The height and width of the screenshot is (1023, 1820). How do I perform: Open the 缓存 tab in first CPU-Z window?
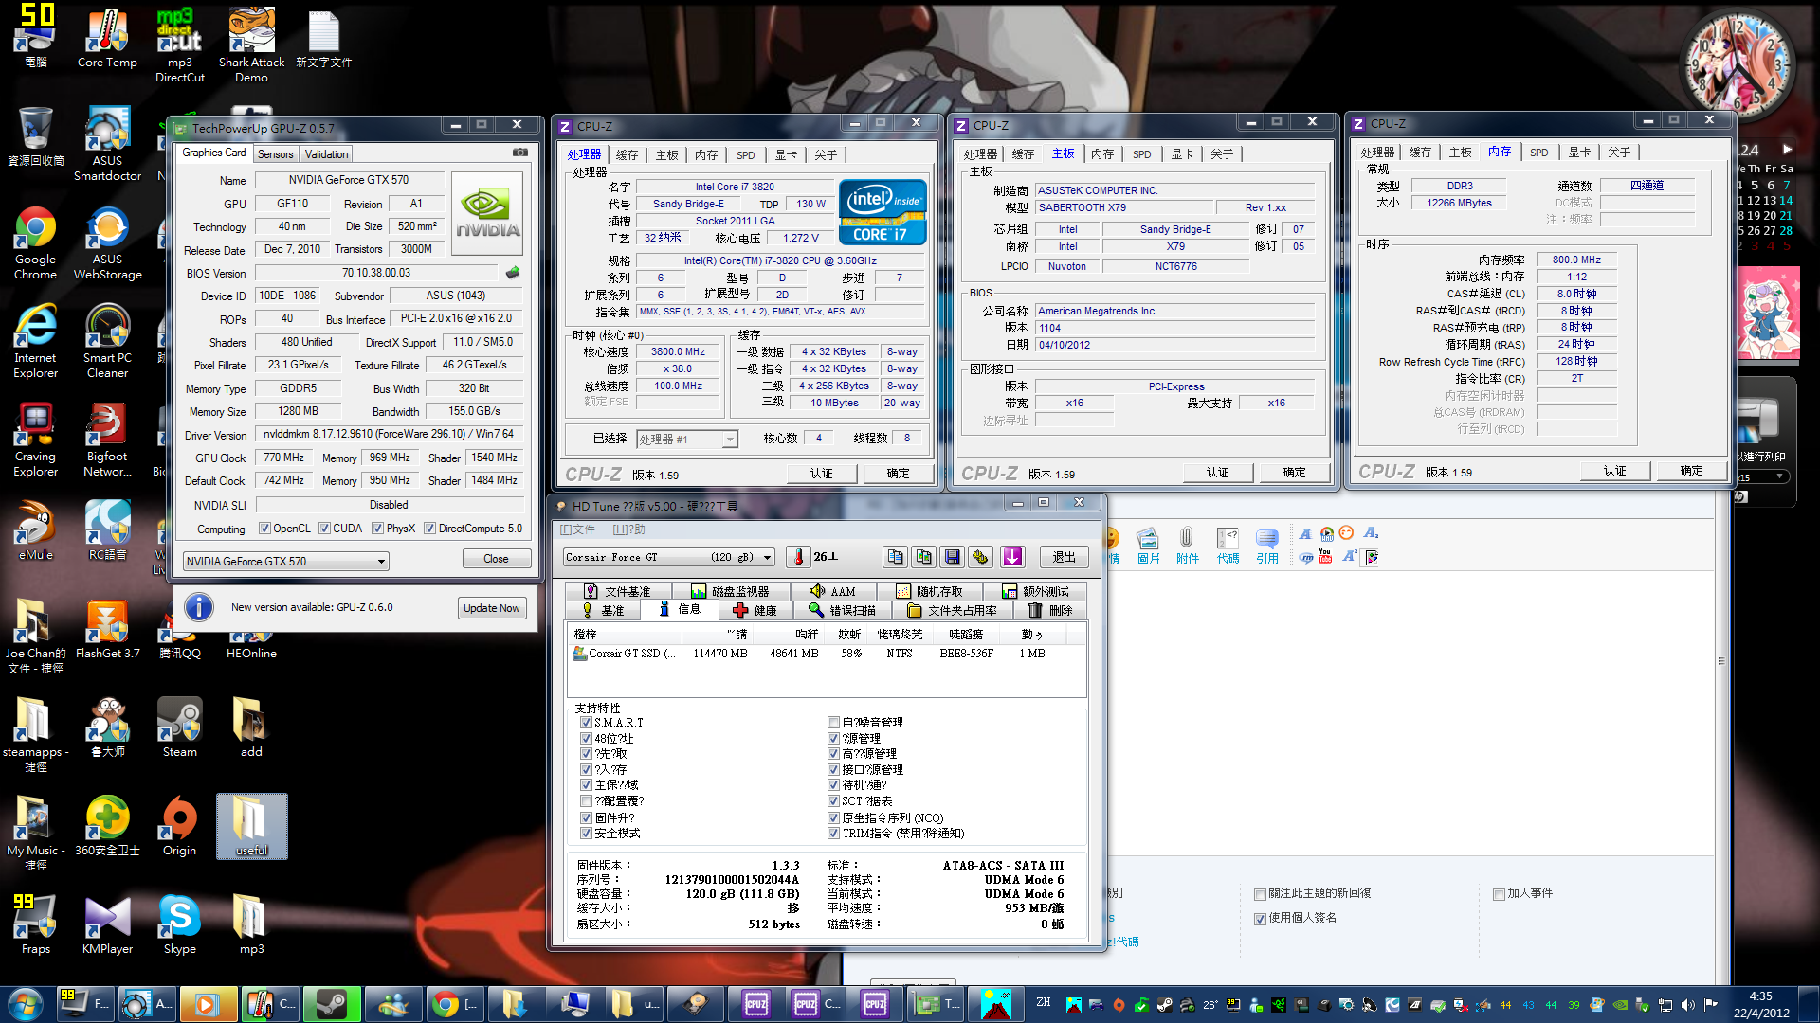[628, 154]
